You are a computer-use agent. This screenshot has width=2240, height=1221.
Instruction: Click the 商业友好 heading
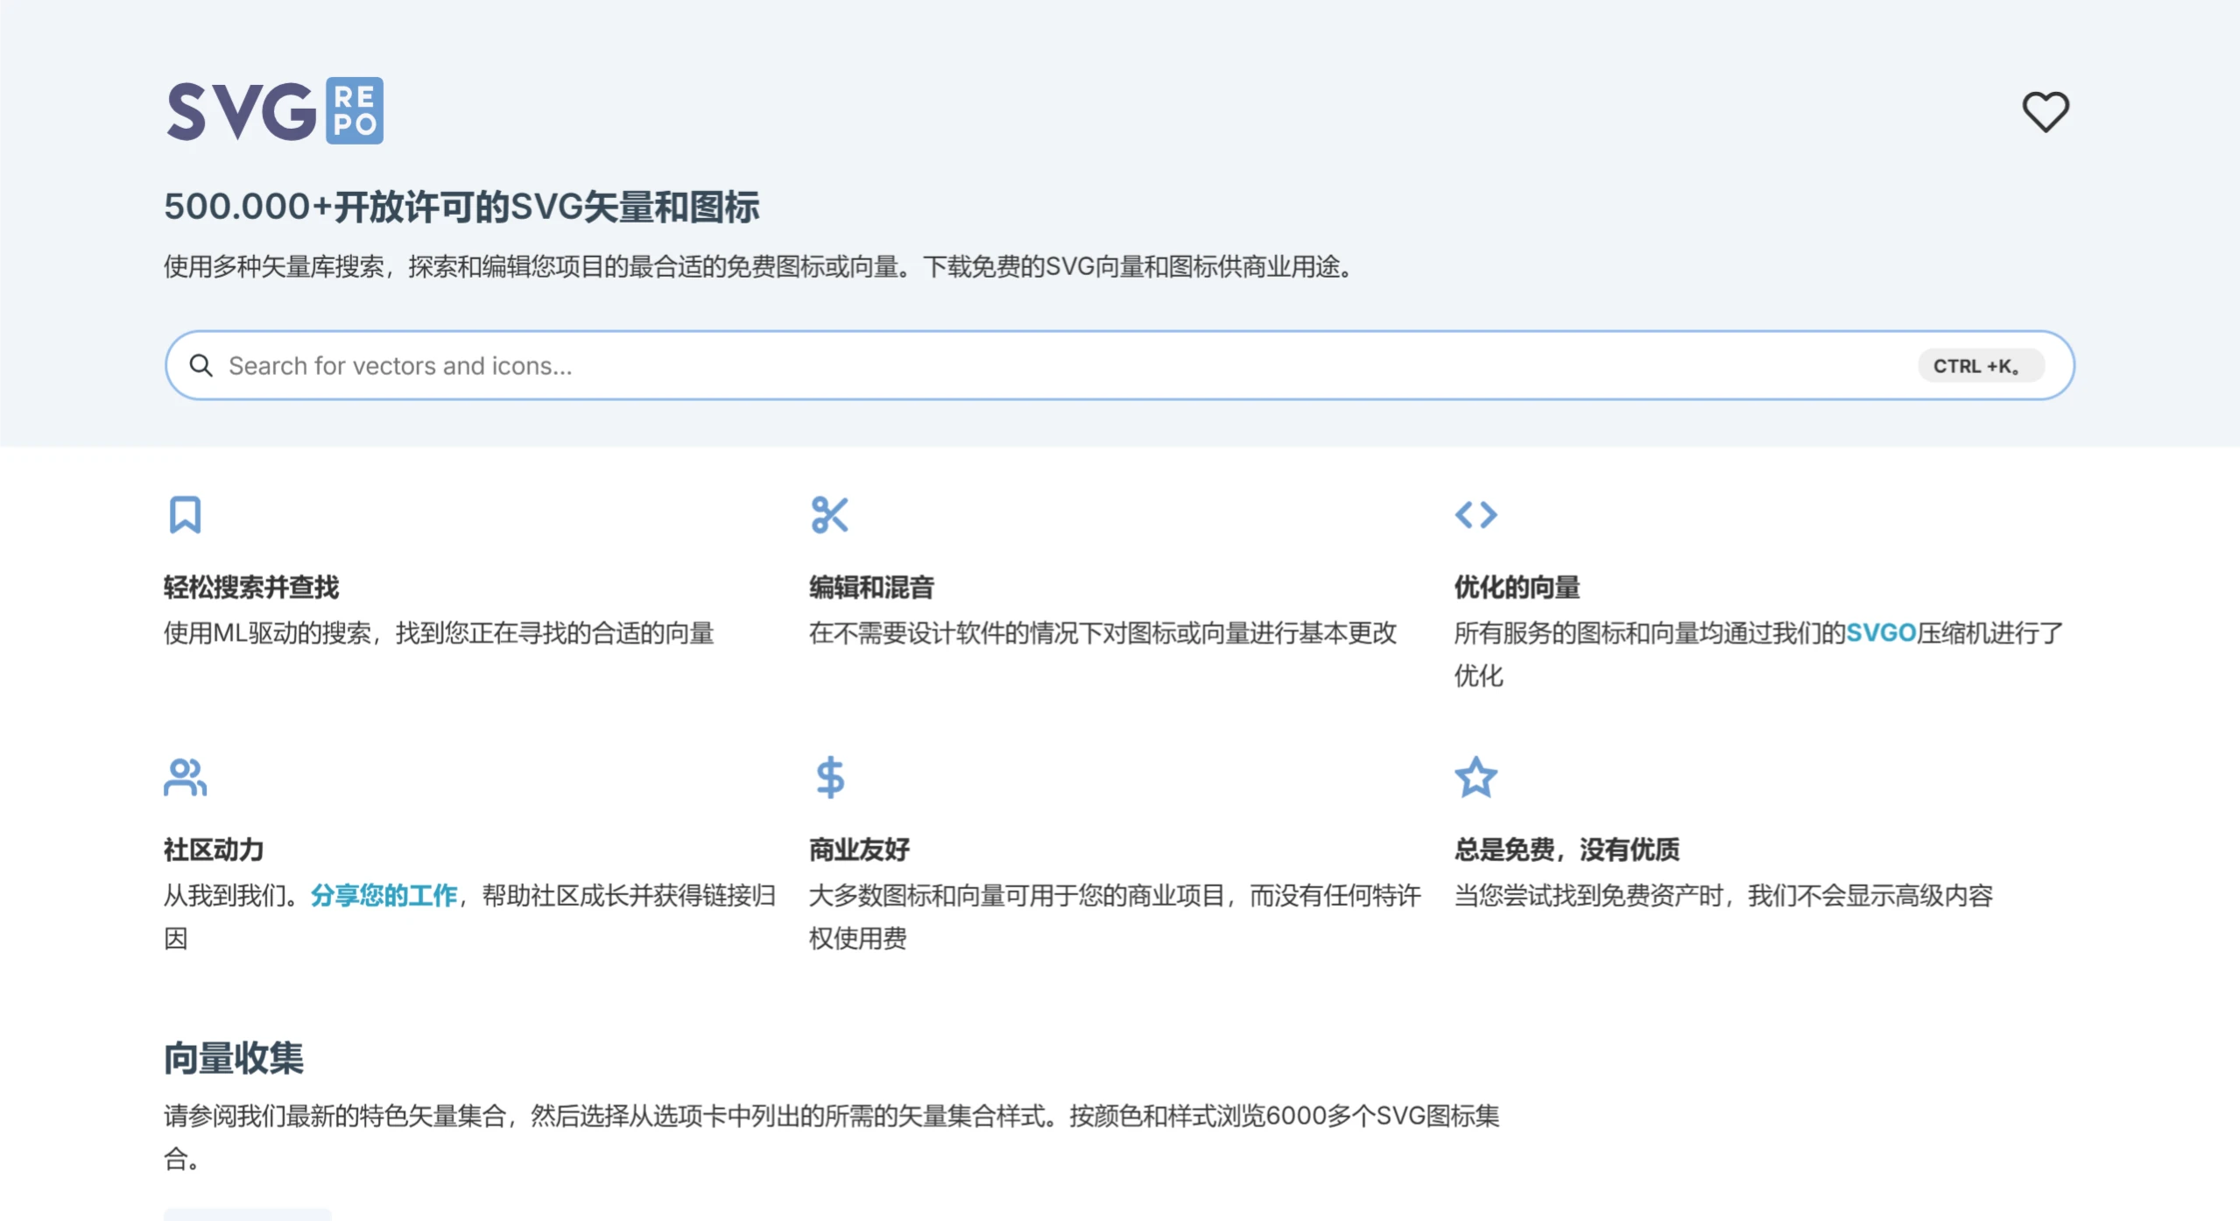[x=859, y=850]
